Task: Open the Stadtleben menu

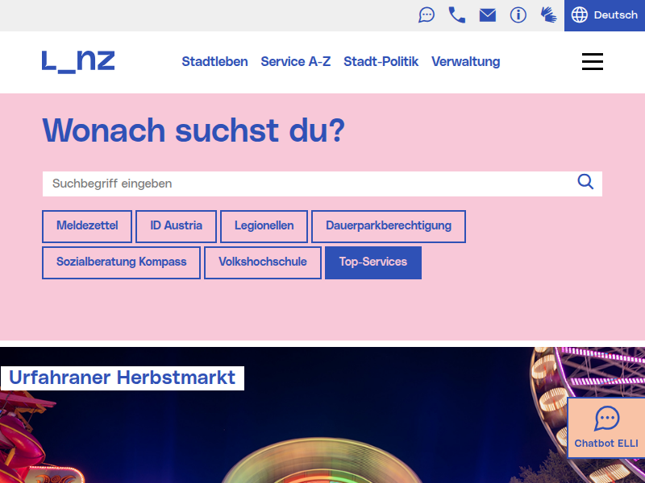Action: (x=214, y=62)
